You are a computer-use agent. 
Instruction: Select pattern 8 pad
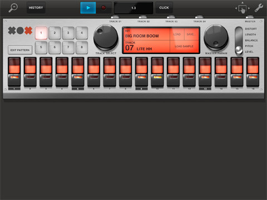[82, 47]
